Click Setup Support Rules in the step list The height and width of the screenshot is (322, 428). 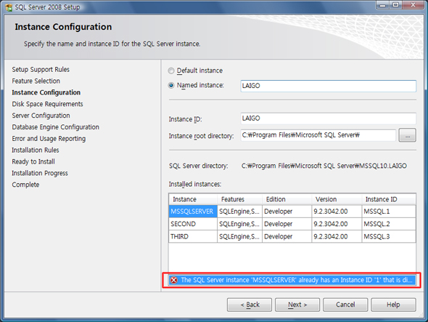(x=41, y=70)
